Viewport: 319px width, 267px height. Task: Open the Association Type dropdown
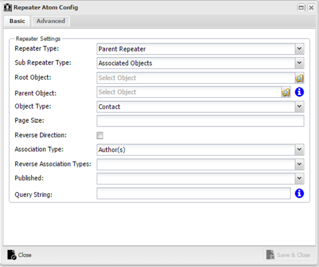coord(299,150)
